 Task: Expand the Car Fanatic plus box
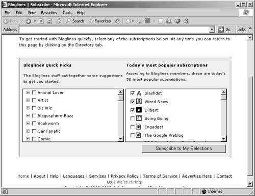28,131
